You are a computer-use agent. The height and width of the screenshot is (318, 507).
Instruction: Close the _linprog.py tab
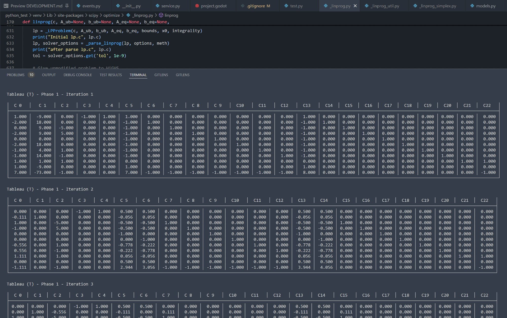355,6
